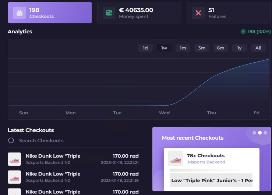
Task: Open sneaker thumbnail for 22:21:19 checkout
Action: [x=14, y=177]
